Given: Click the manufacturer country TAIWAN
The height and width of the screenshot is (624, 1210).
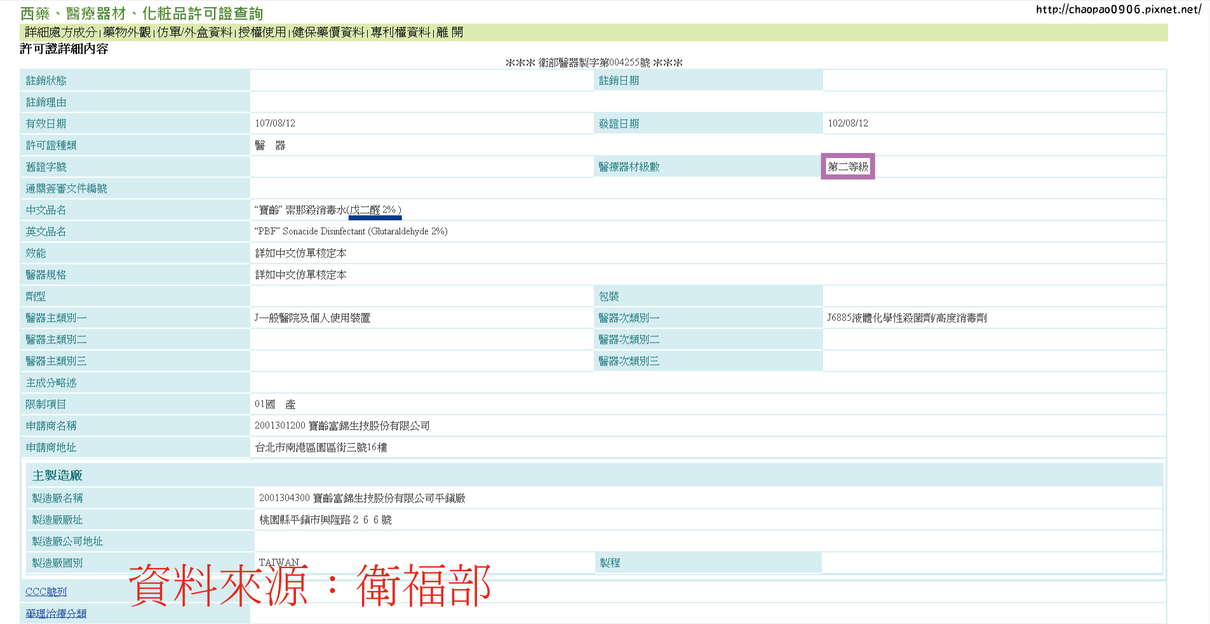Looking at the screenshot, I should (279, 562).
